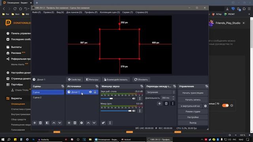253x142 pixels.
Task: Toggle orange widget switch in DonationAlerts
Action: point(225,105)
